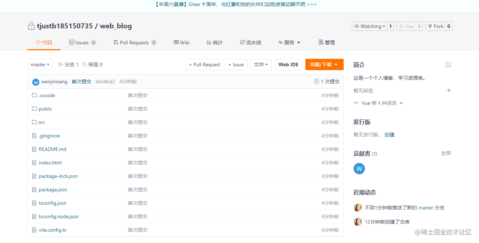Image resolution: width=479 pixels, height=243 pixels.
Task: Open the 克隆/下载 dropdown
Action: click(324, 64)
